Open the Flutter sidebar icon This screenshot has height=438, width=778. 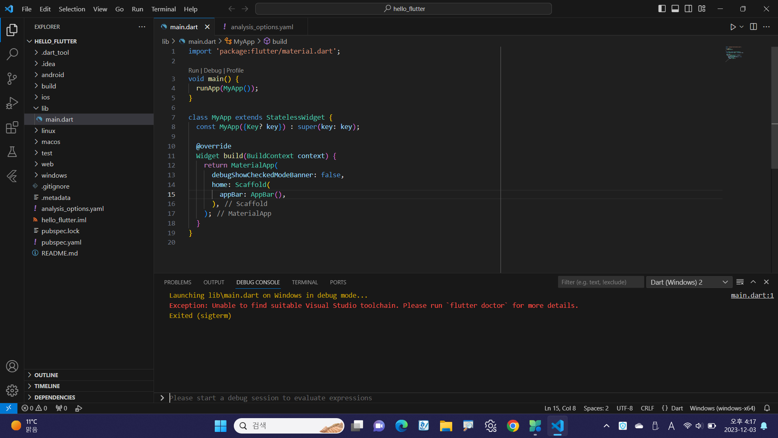pos(12,176)
